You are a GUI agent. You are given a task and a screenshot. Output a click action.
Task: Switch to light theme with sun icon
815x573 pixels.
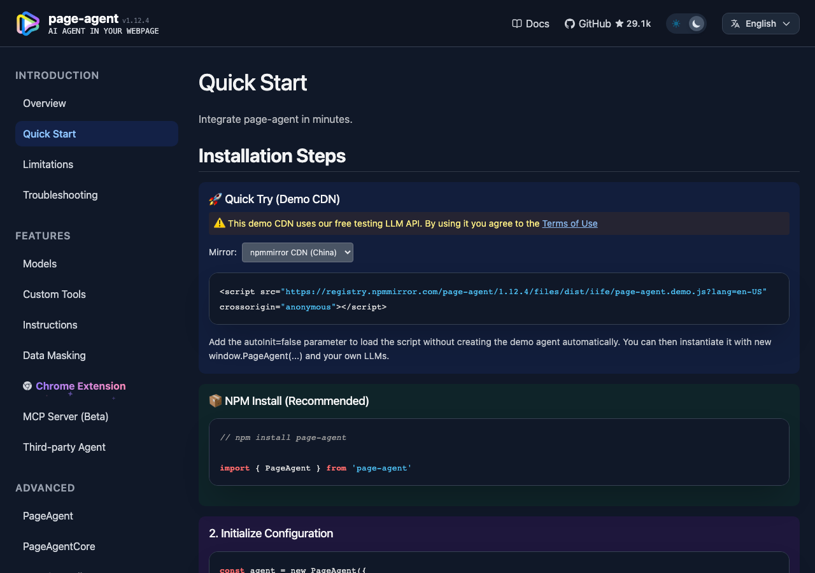pos(676,24)
